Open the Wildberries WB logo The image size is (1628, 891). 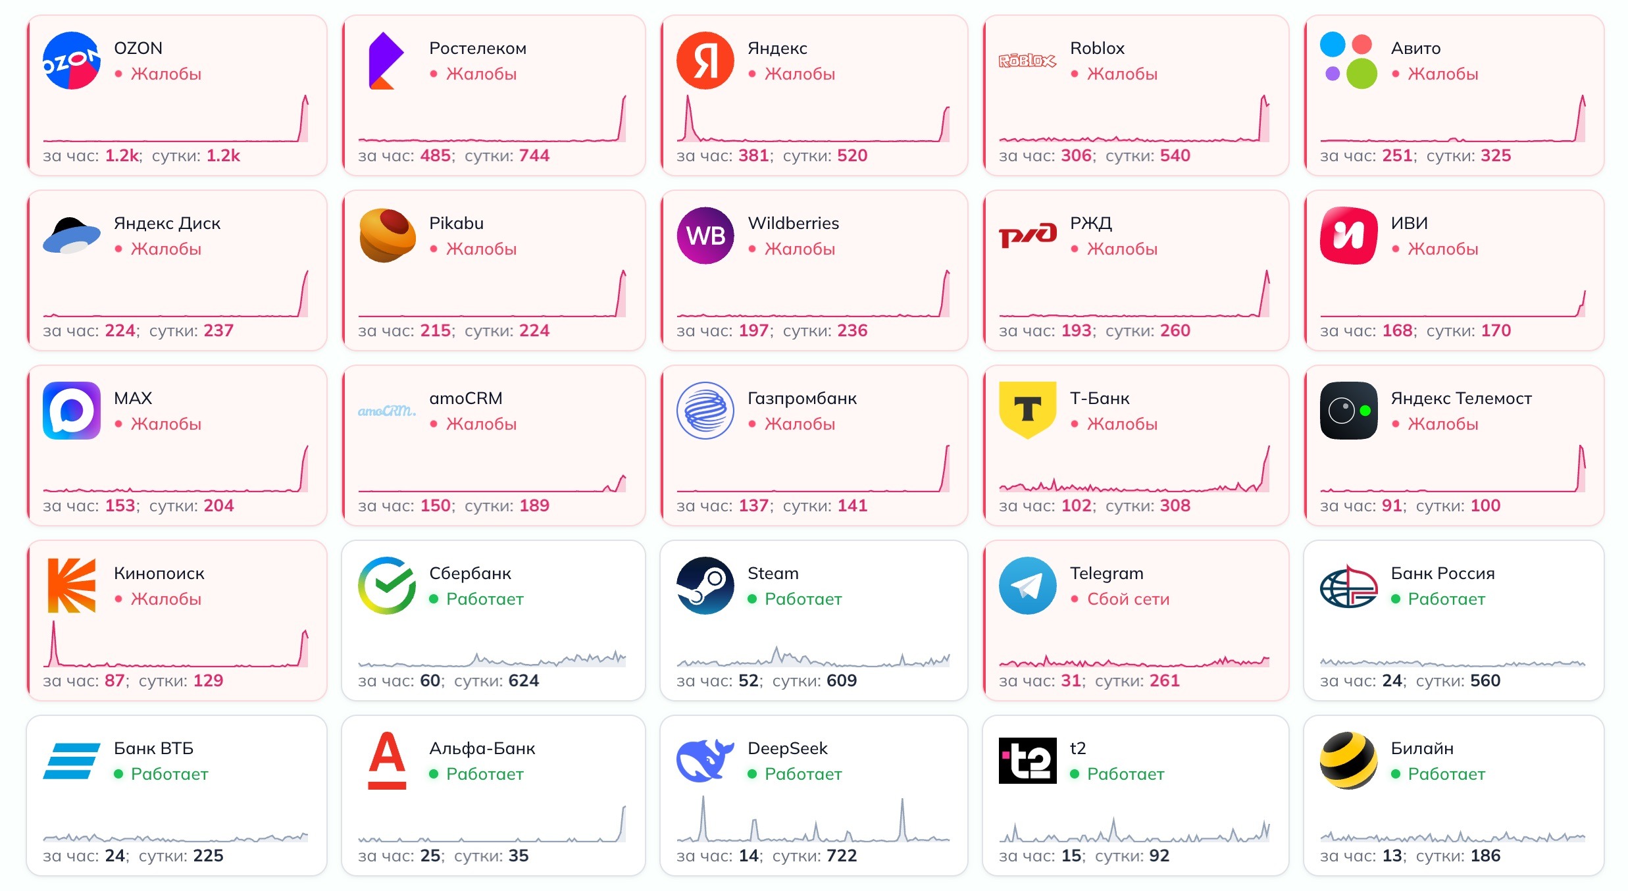coord(705,236)
